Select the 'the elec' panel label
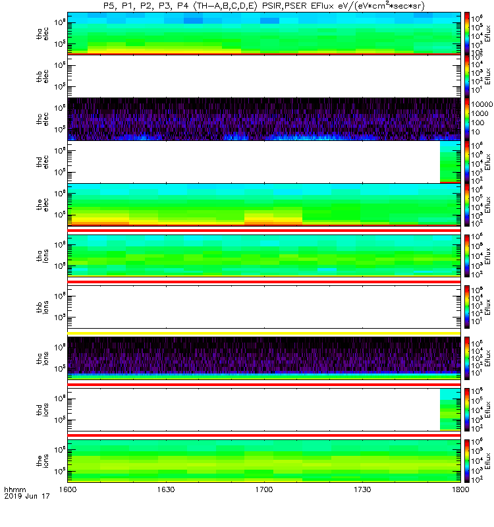Viewport: 494px width, 527px height. coord(43,205)
